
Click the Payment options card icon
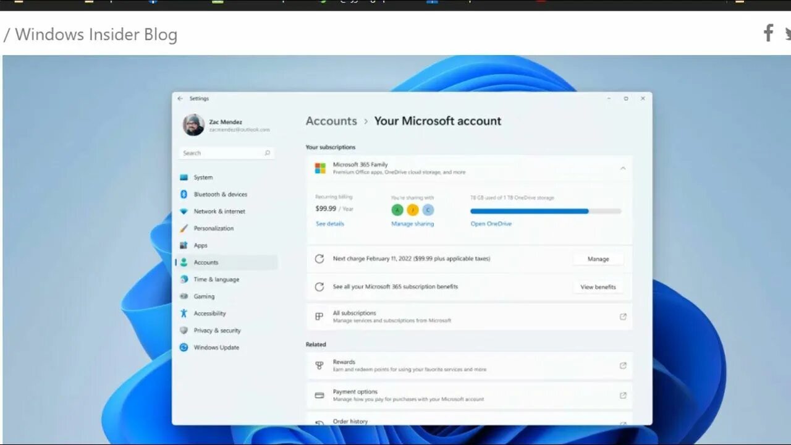pyautogui.click(x=319, y=395)
